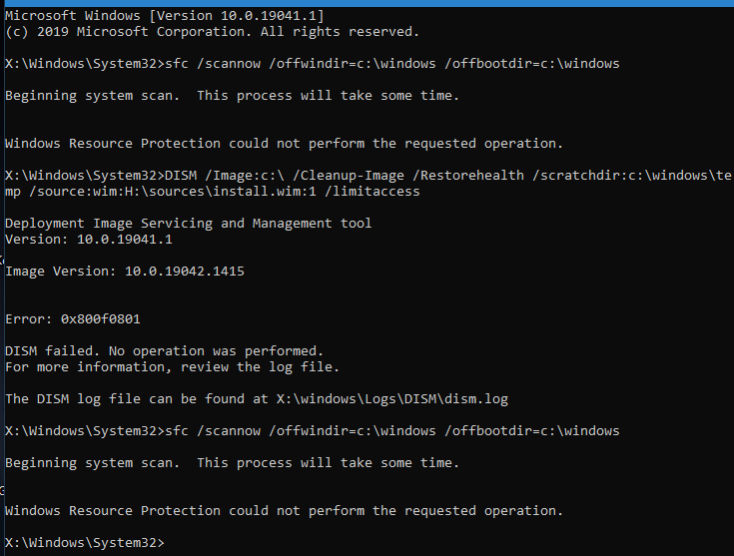Click the H:\sources\install.wim:1 source path
Viewport: 734px width, 556px height.
click(220, 192)
